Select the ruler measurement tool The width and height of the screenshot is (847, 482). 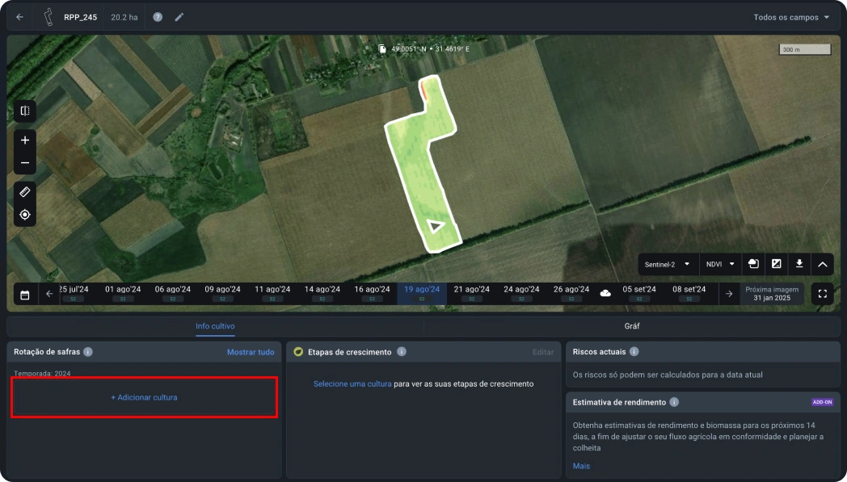click(25, 192)
